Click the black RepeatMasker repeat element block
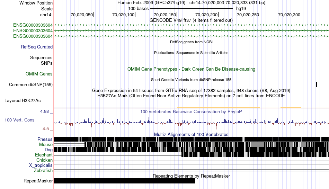The image size is (329, 189). (x=124, y=181)
